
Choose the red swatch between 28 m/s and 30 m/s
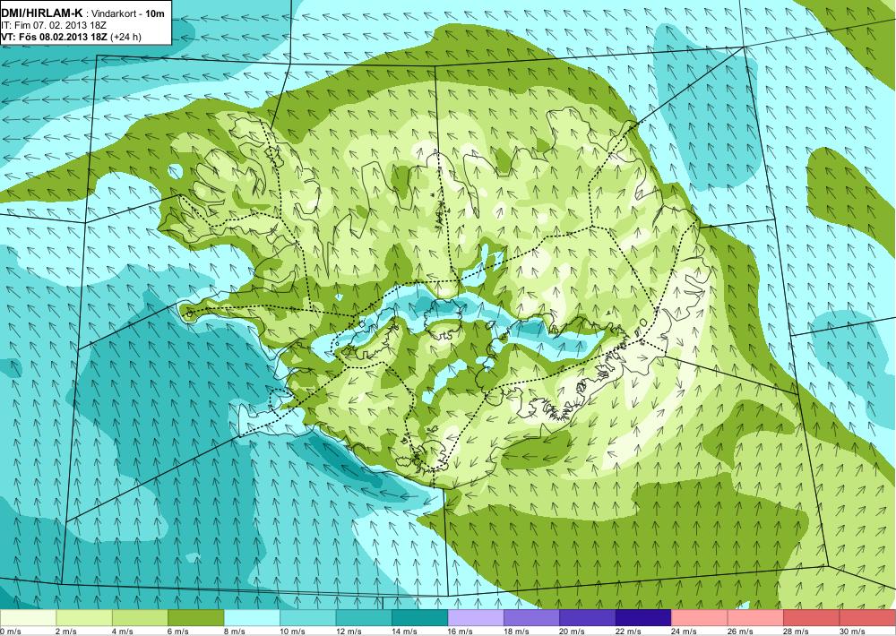pyautogui.click(x=812, y=617)
